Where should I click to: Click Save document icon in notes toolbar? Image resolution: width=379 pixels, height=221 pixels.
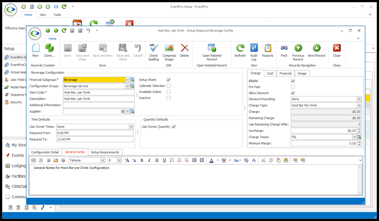pyautogui.click(x=33, y=160)
